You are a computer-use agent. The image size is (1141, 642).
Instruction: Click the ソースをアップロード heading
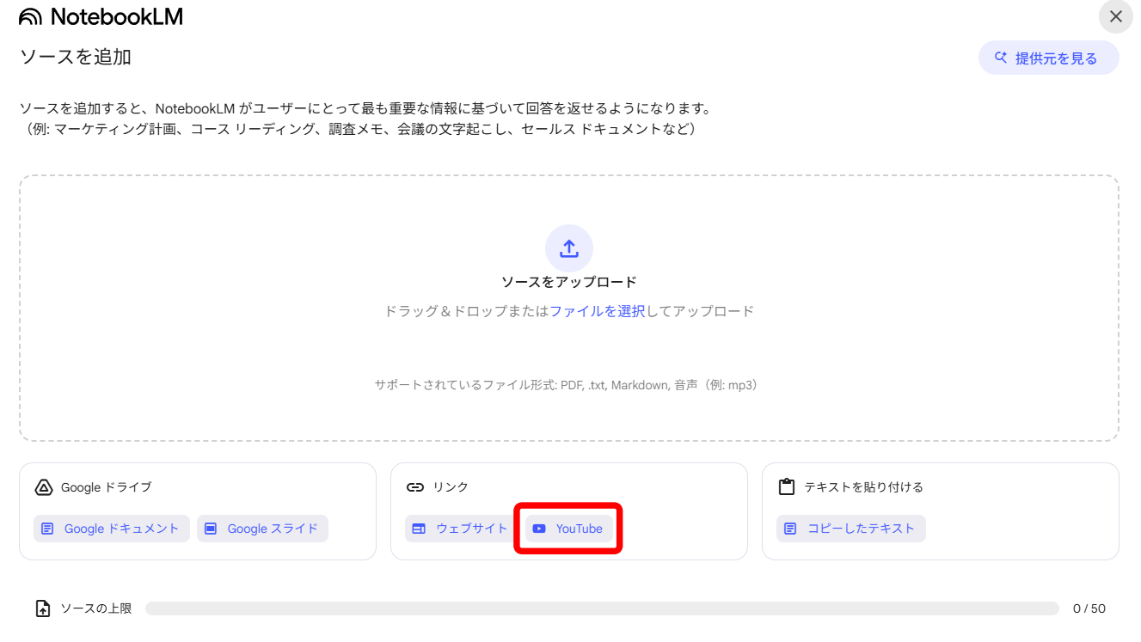click(569, 282)
